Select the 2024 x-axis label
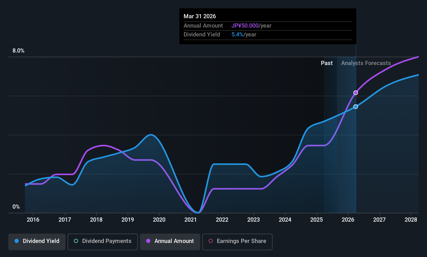427x257 pixels. point(285,220)
